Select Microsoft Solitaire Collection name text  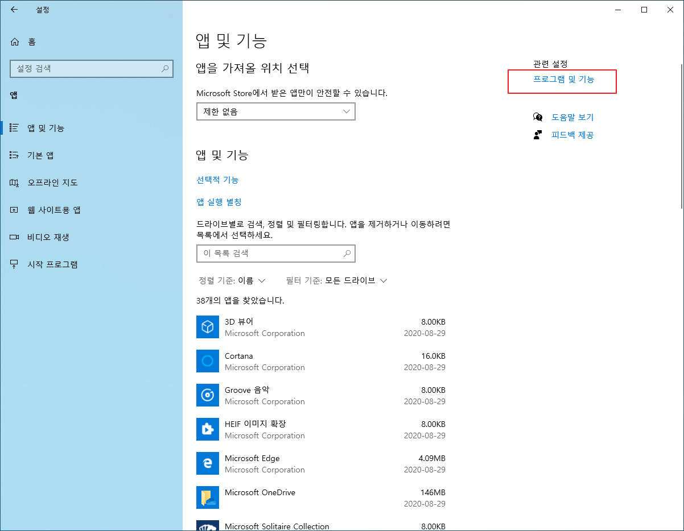click(x=277, y=526)
